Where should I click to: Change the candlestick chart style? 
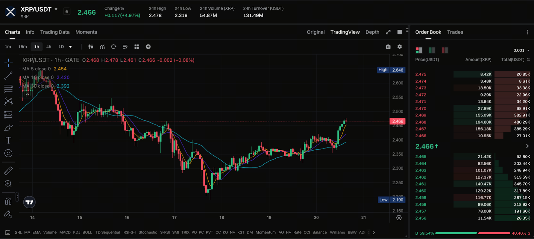[x=90, y=47]
